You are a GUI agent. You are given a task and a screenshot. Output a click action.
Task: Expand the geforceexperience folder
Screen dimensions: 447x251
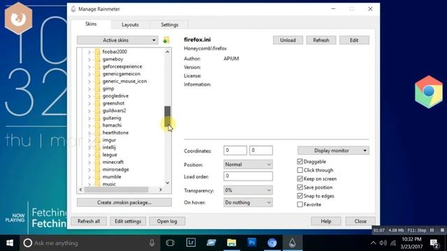click(x=89, y=67)
